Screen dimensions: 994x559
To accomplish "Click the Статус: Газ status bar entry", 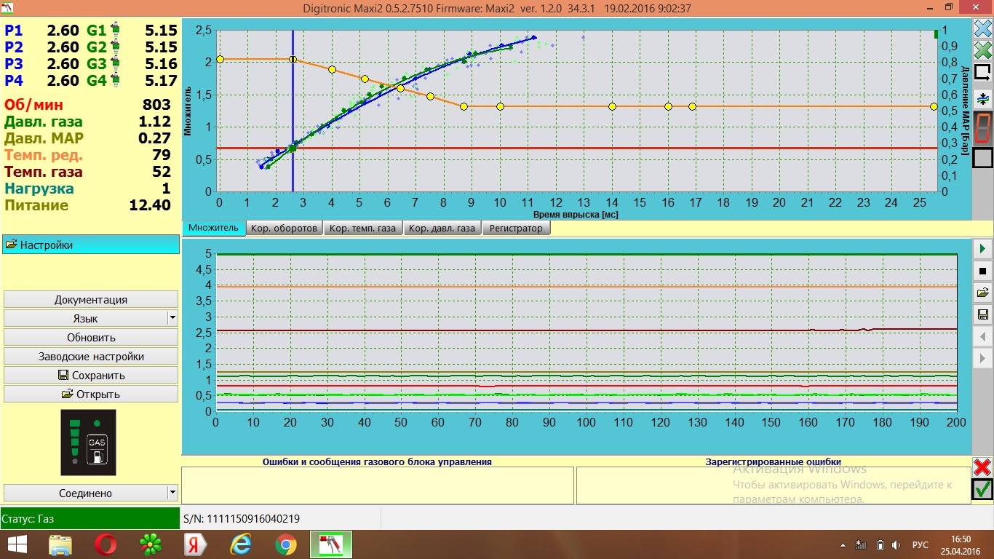I will click(x=90, y=519).
